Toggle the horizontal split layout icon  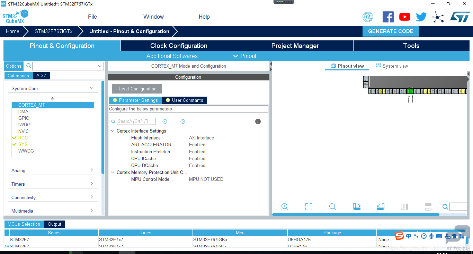428,207
